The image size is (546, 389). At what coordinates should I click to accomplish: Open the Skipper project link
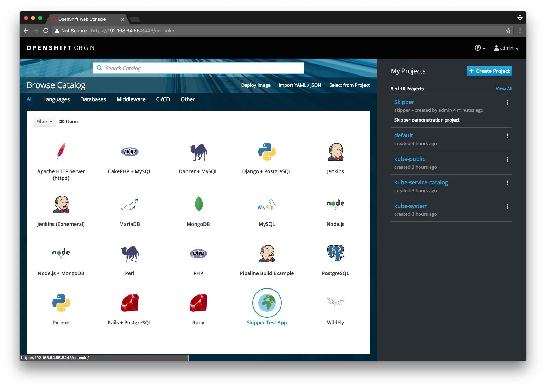(x=404, y=102)
